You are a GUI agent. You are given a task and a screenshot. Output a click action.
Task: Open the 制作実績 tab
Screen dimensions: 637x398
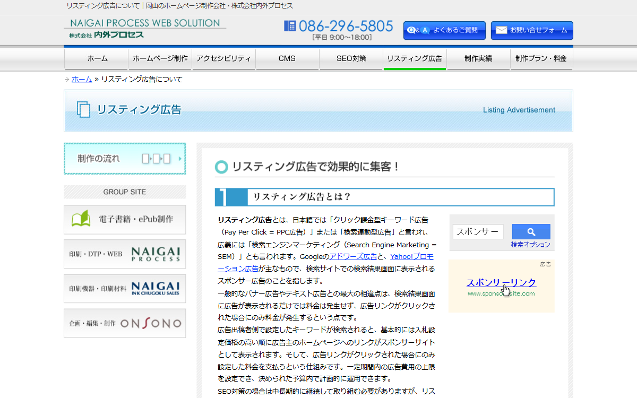pyautogui.click(x=478, y=59)
